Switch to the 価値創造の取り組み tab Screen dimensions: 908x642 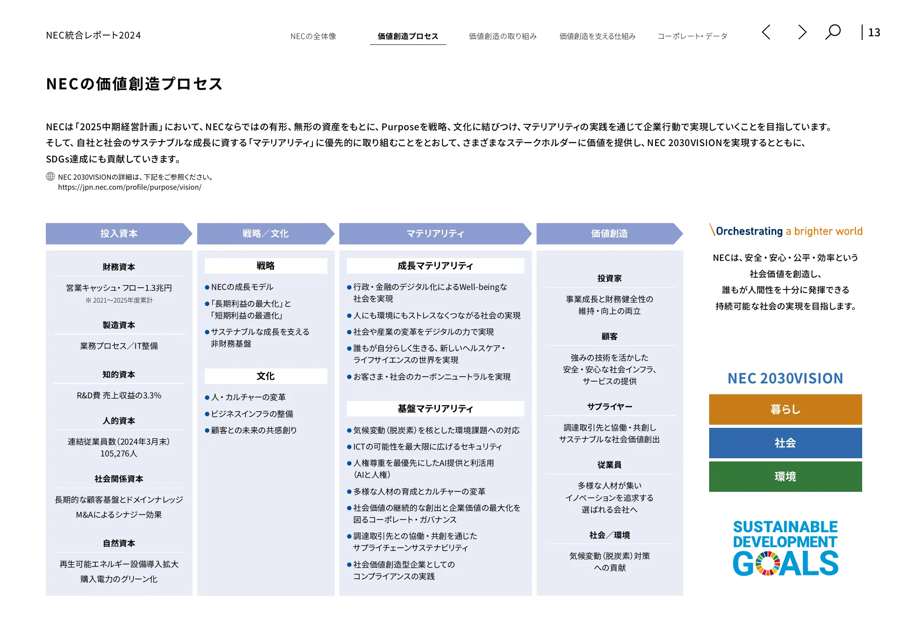tap(503, 36)
